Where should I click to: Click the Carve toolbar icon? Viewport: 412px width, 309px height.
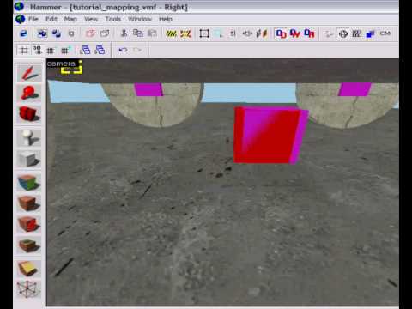[x=23, y=33]
